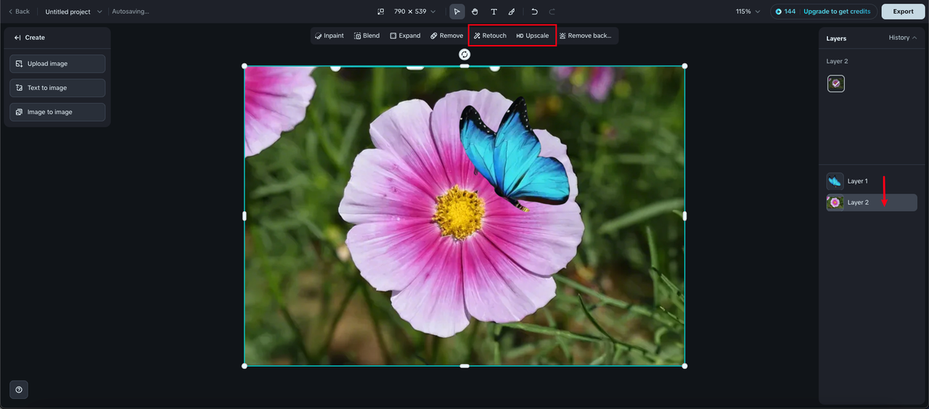This screenshot has width=929, height=409.
Task: Click the canvas resize icon
Action: pos(381,12)
